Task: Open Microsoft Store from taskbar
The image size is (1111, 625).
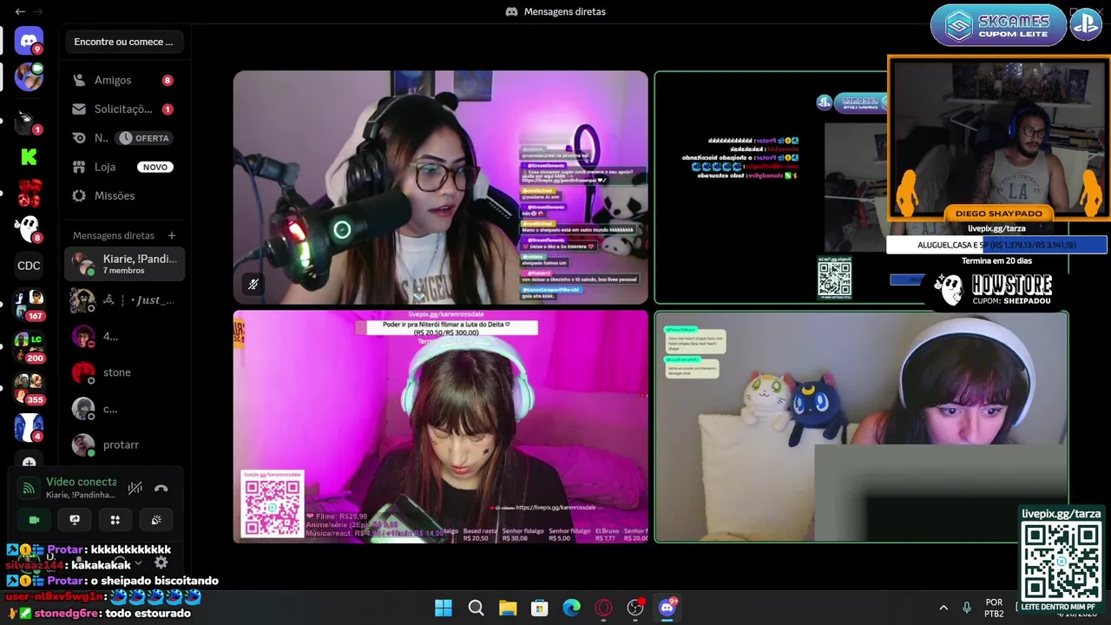Action: coord(540,608)
